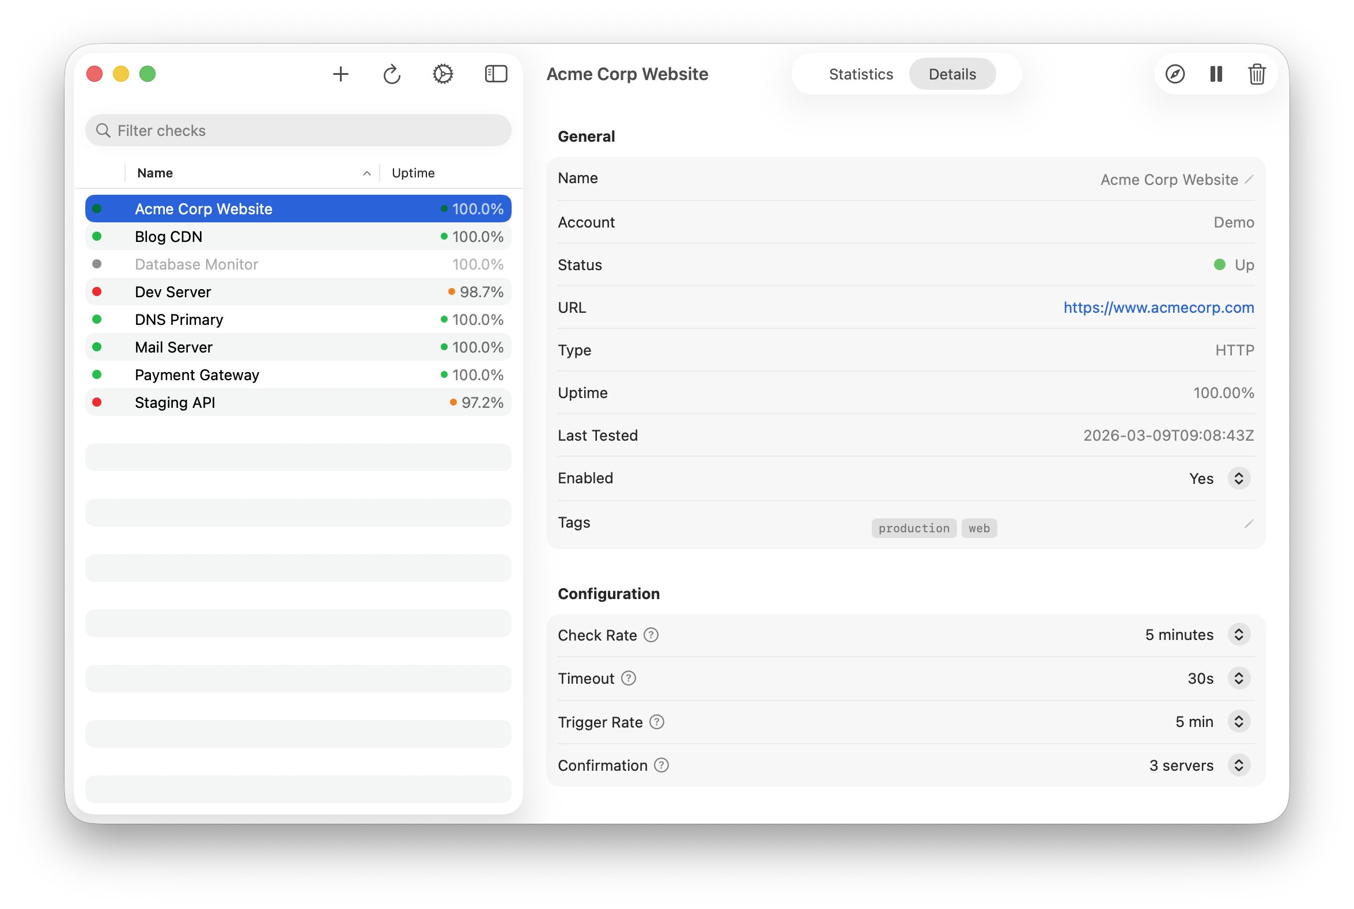Open settings gear icon in toolbar

tap(443, 74)
